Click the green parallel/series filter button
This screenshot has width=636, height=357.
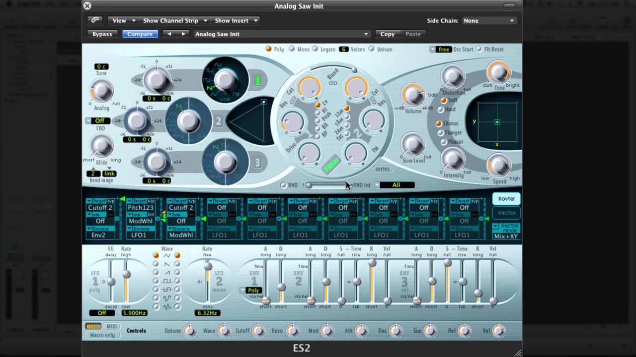331,164
